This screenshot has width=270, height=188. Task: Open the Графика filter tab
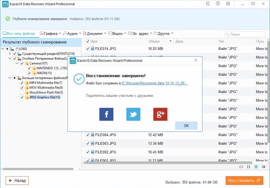(x=50, y=34)
